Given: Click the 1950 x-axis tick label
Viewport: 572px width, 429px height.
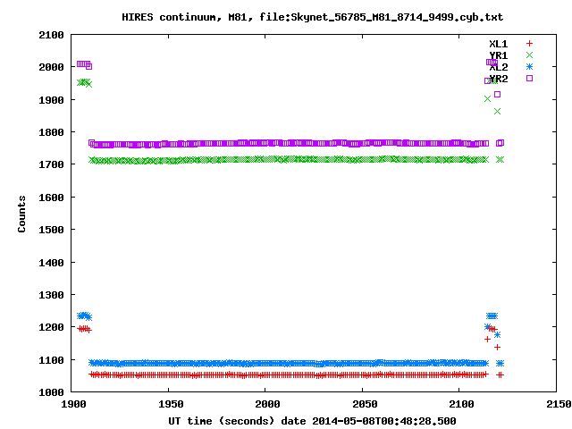Looking at the screenshot, I should click(171, 404).
